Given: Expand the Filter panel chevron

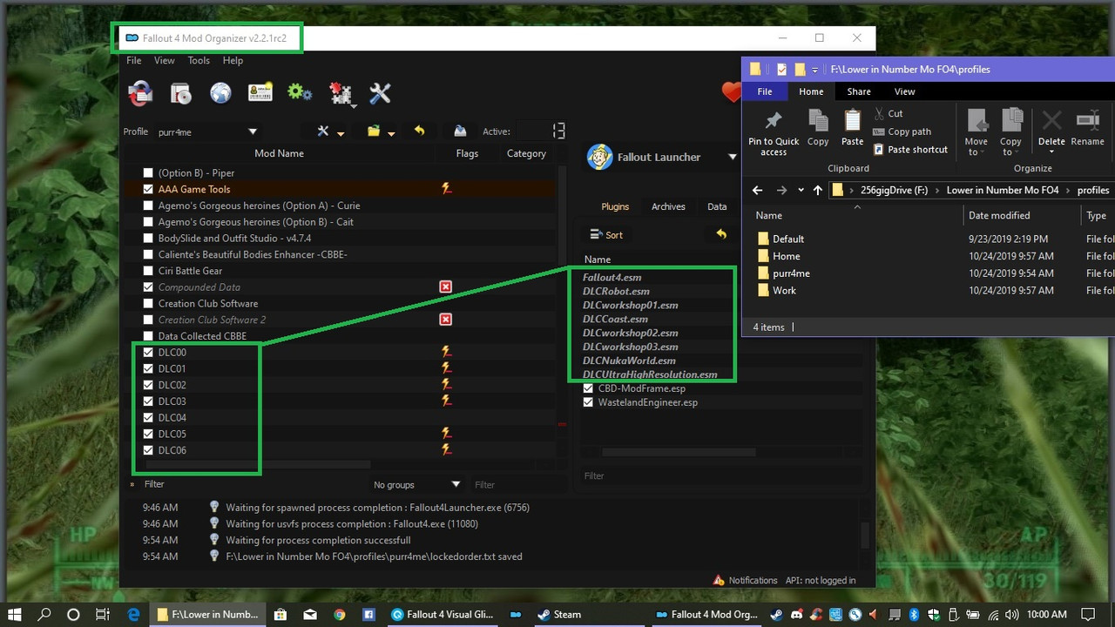Looking at the screenshot, I should point(132,484).
